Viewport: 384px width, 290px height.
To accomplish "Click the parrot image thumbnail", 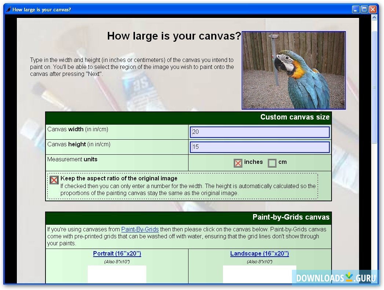I will 294,70.
